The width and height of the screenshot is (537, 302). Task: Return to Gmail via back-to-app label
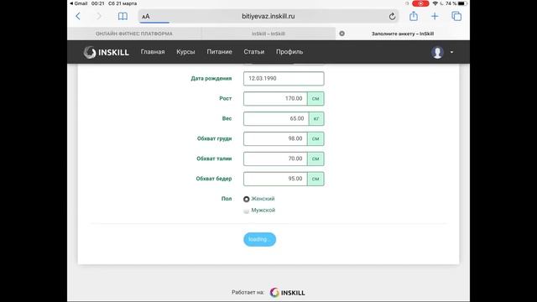[78, 3]
